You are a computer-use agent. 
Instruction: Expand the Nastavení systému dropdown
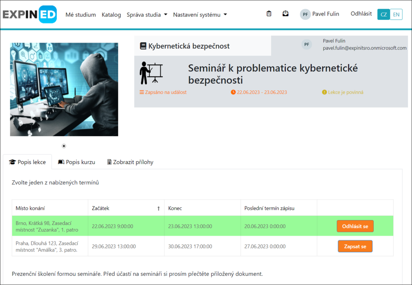point(200,15)
